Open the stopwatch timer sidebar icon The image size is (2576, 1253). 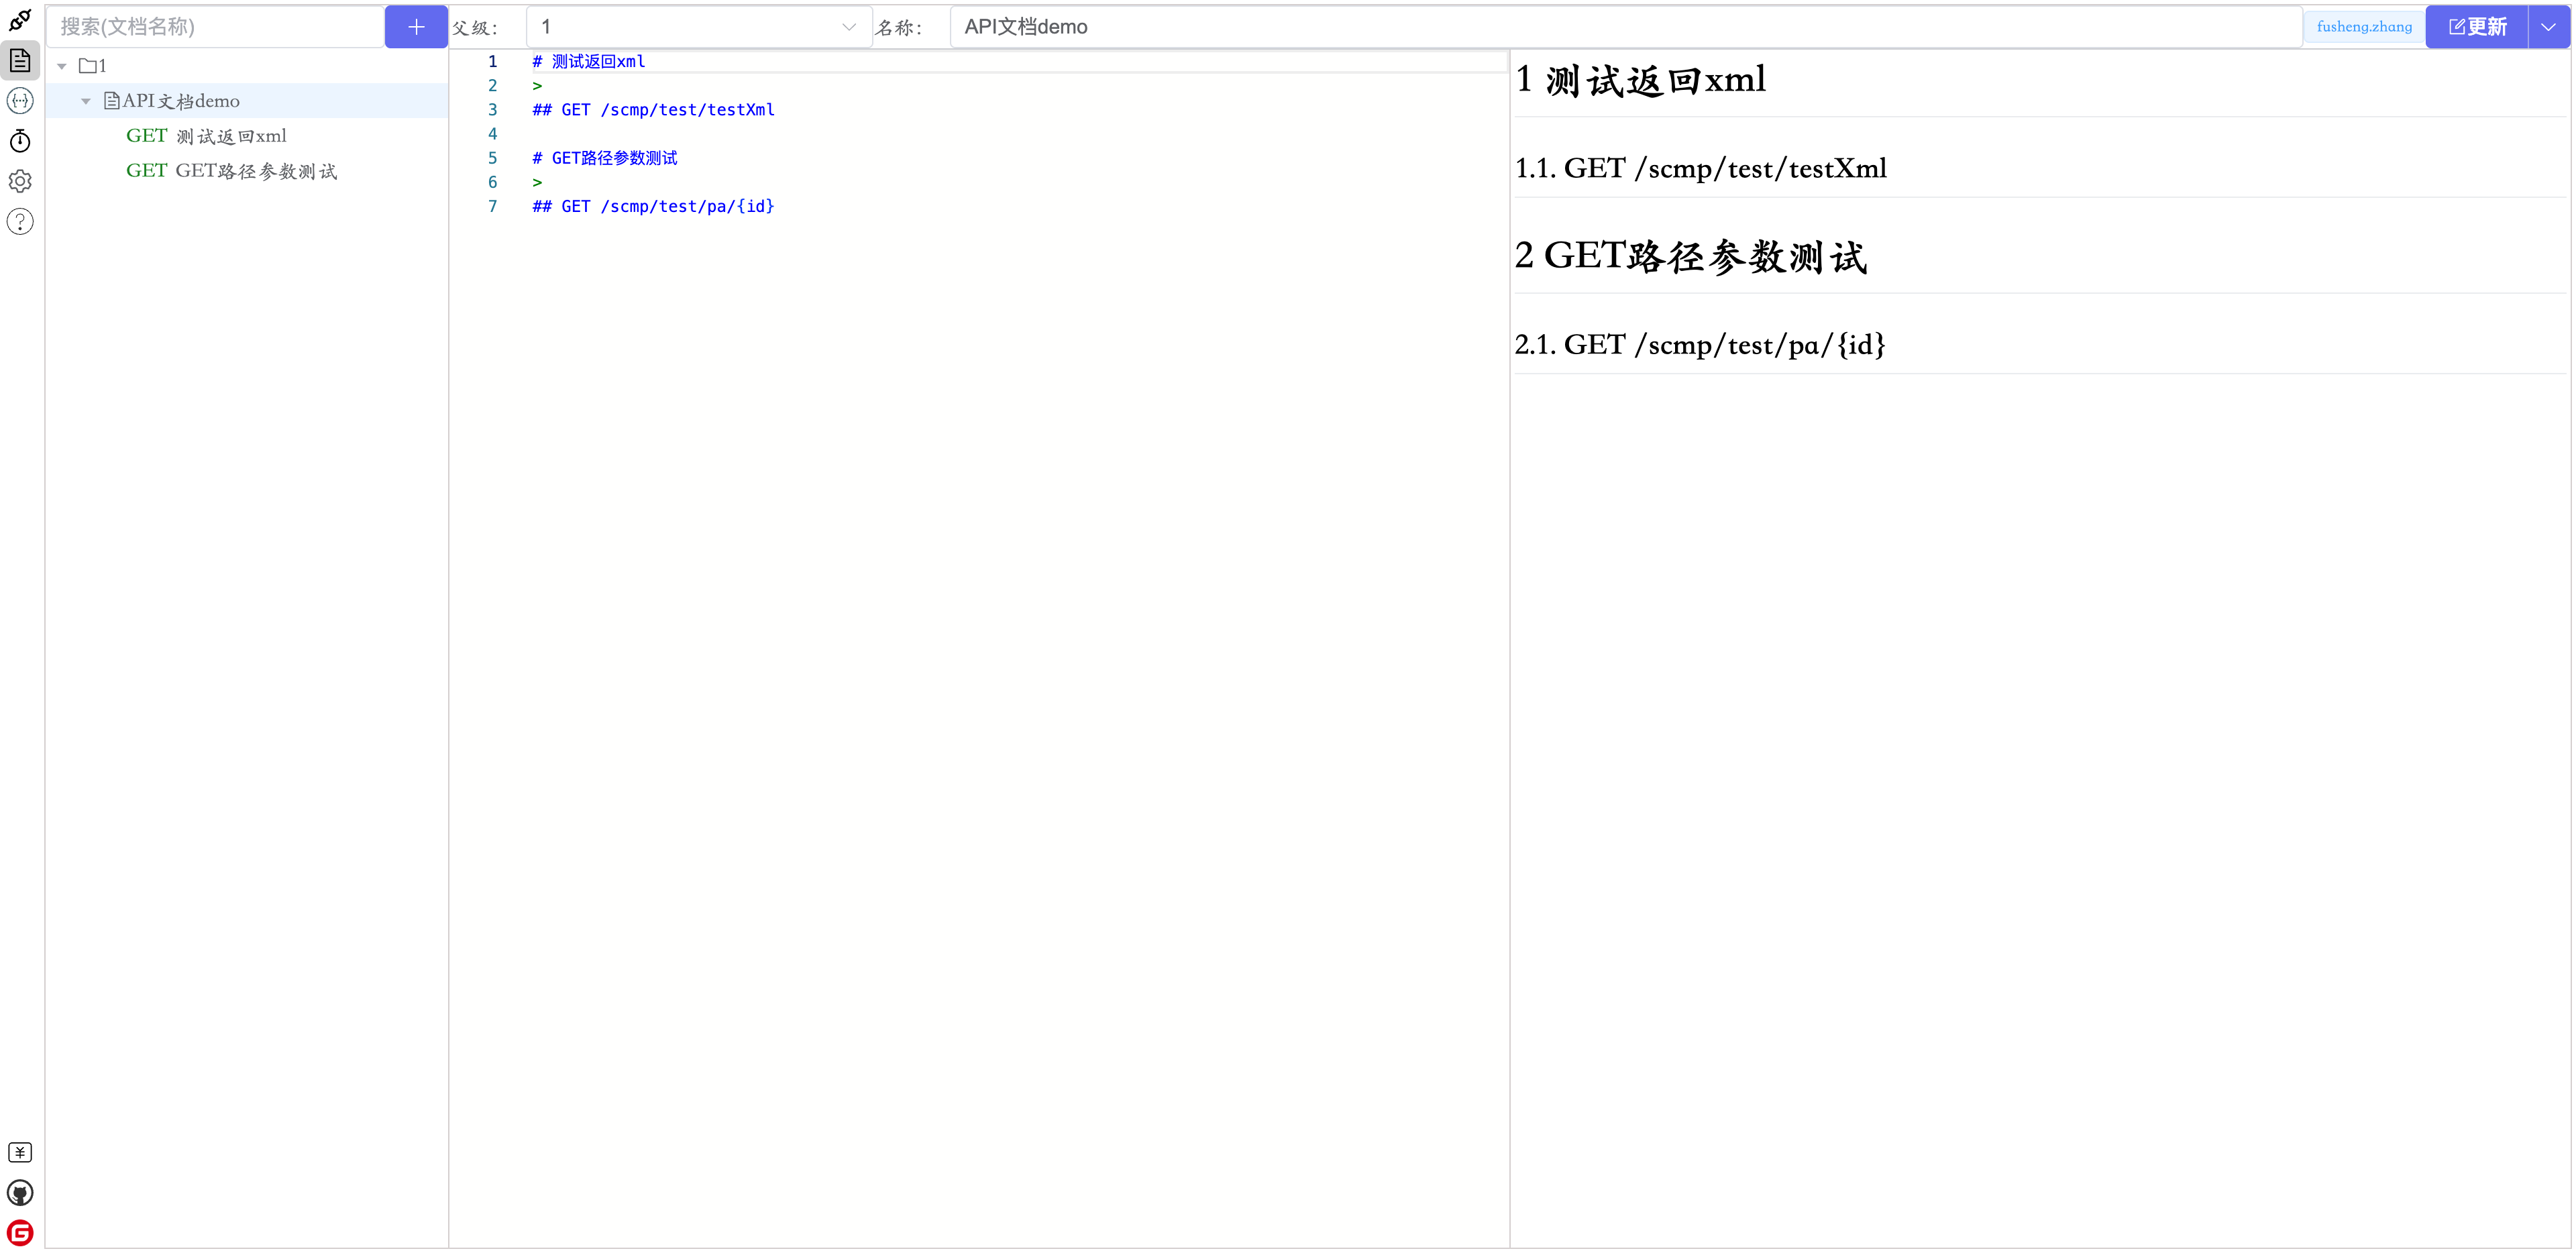(x=20, y=141)
